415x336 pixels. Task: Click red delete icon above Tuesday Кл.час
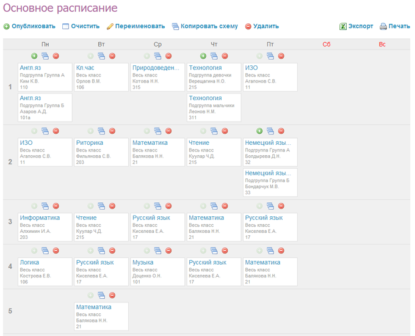112,56
